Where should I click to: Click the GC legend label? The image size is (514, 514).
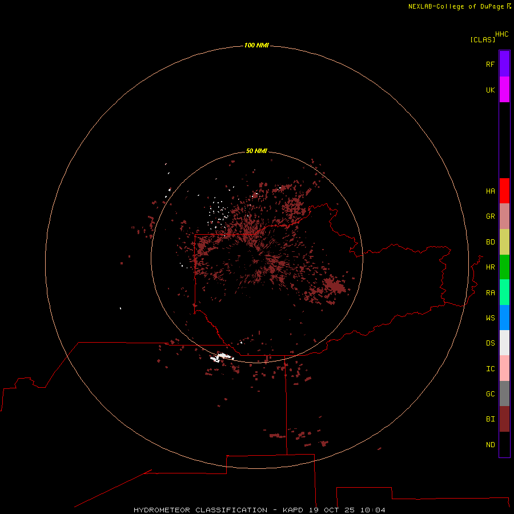[x=490, y=394]
